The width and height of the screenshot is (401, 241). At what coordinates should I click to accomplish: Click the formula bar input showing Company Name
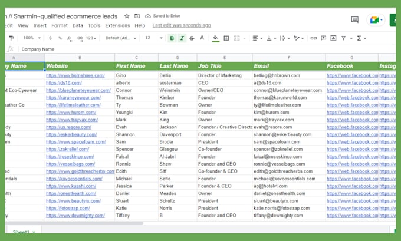[207, 49]
